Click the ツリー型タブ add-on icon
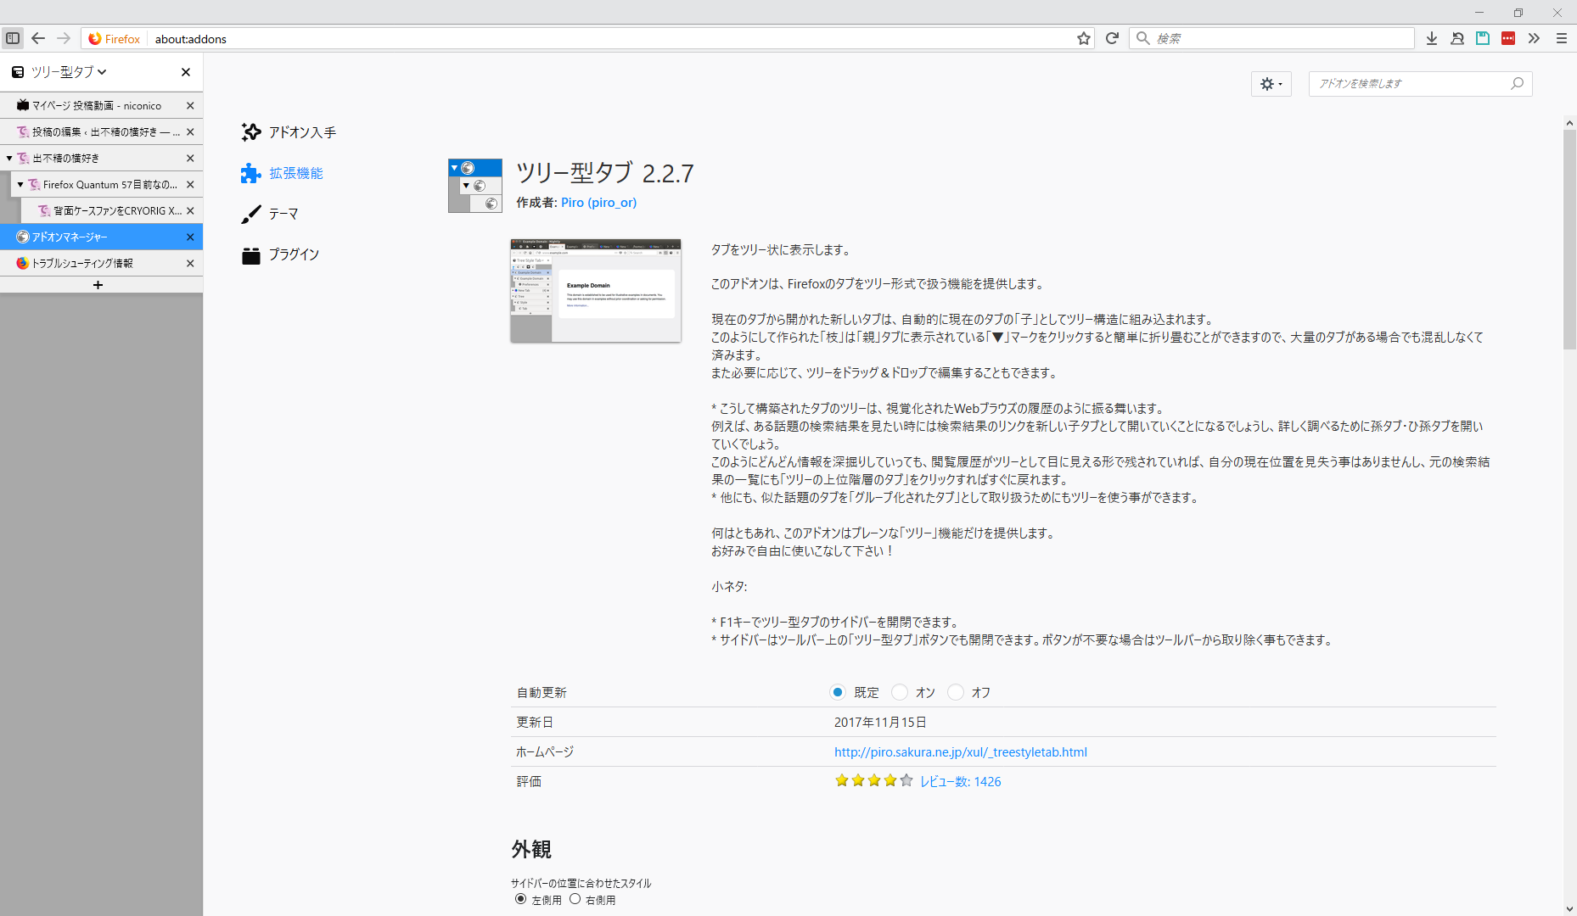1577x916 pixels. point(475,186)
